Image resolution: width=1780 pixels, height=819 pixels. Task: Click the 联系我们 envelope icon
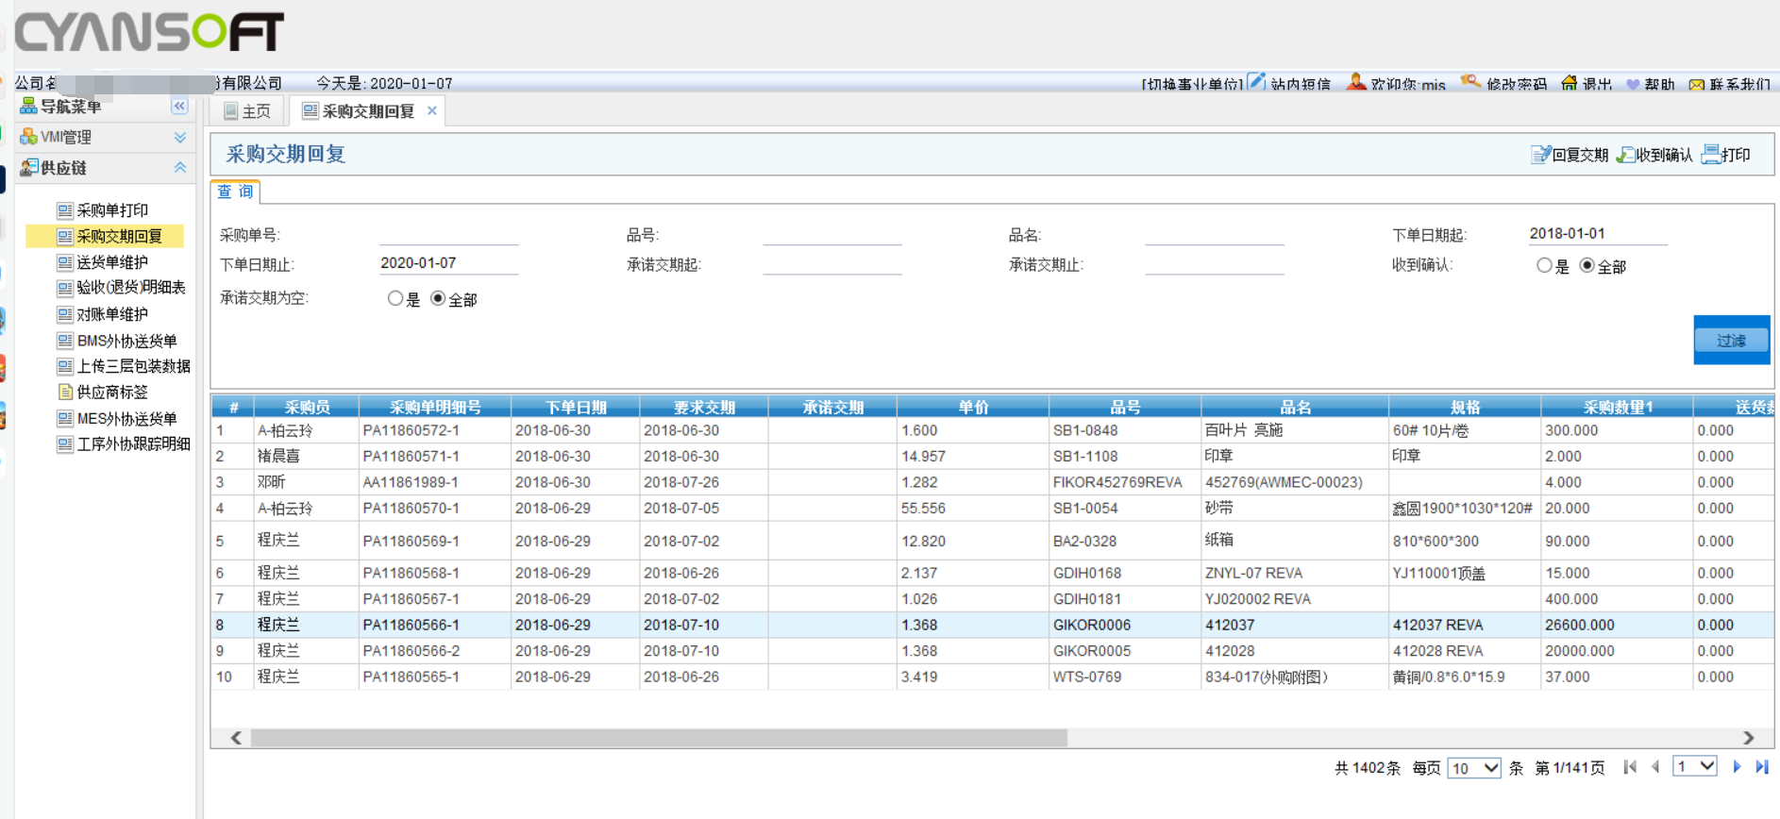coord(1697,85)
